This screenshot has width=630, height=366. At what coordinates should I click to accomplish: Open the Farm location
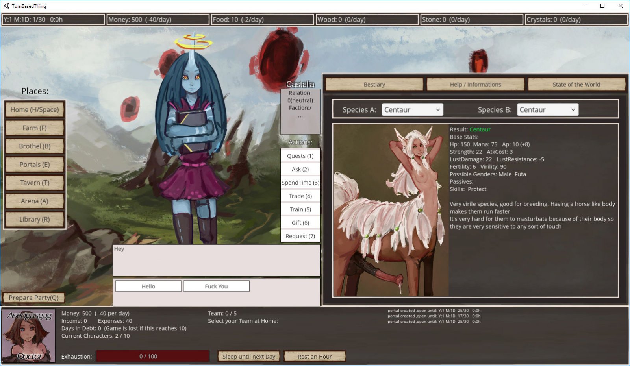(x=35, y=128)
